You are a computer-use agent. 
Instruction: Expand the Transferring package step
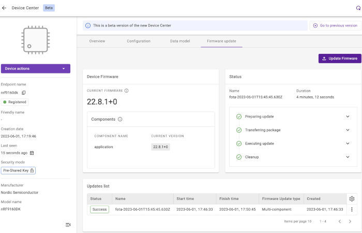point(348,130)
